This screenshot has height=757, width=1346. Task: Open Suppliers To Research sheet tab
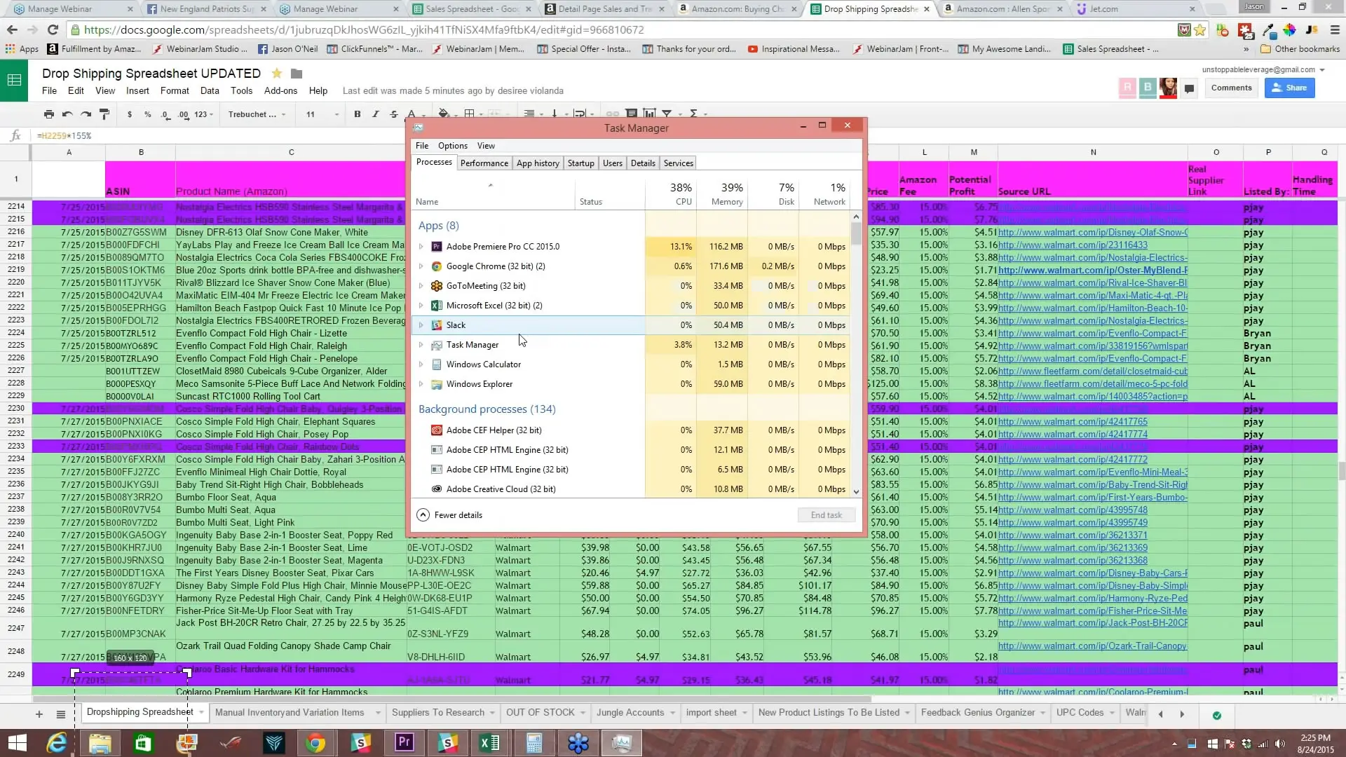click(x=438, y=713)
